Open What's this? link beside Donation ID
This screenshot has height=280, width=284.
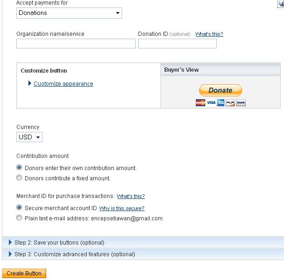point(209,34)
